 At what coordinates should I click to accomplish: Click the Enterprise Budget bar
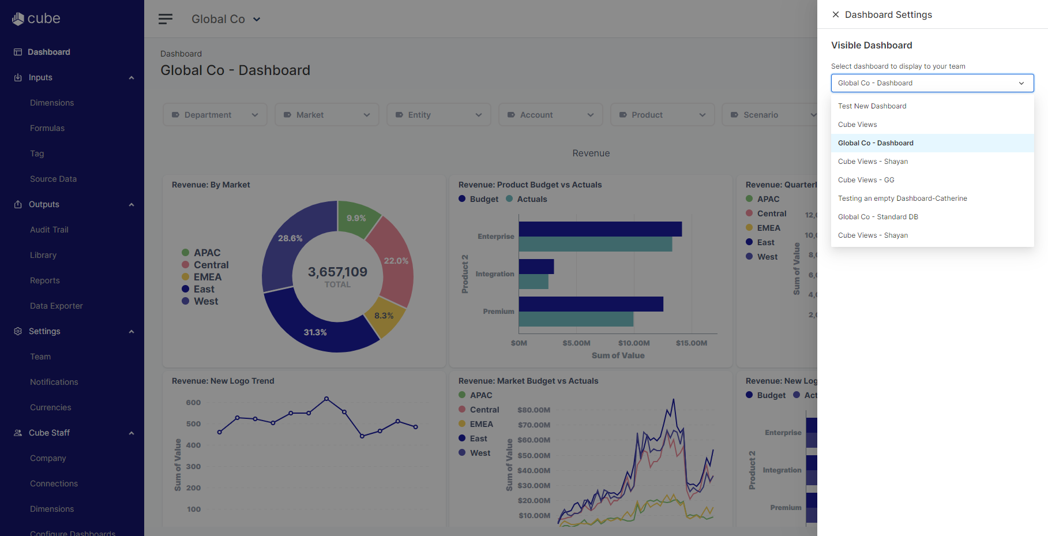point(600,229)
